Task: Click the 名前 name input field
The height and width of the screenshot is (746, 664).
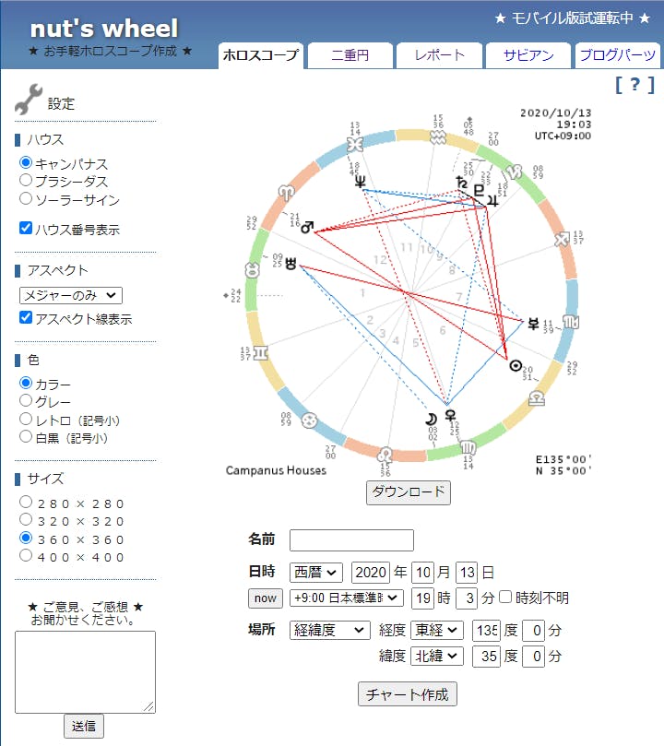Action: pos(351,540)
